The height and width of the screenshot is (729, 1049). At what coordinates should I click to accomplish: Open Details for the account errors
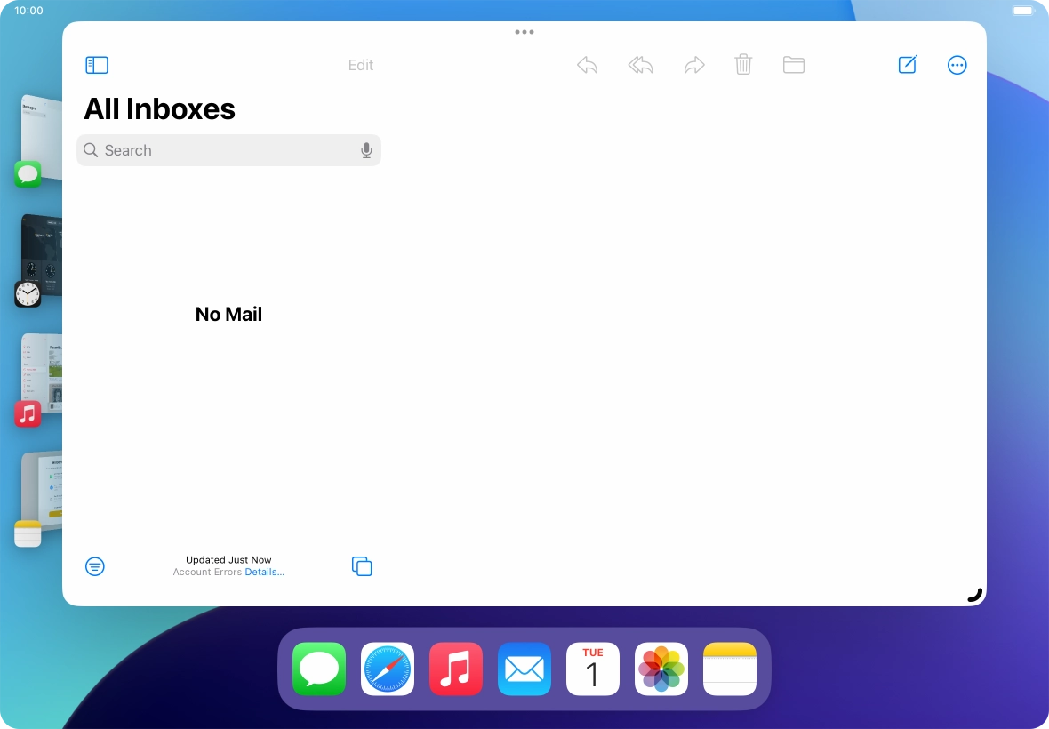coord(265,572)
